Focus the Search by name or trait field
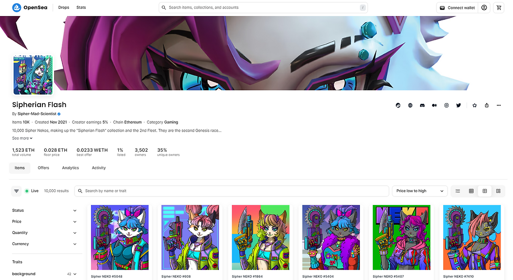 [x=232, y=191]
